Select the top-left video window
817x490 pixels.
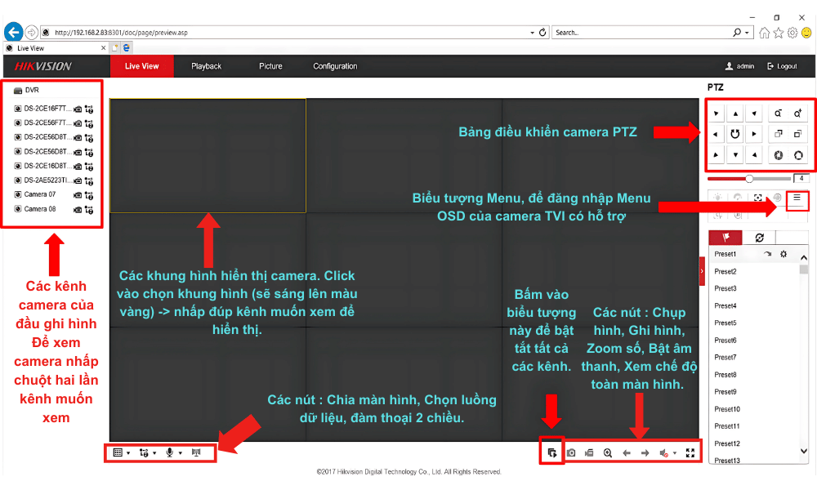208,156
